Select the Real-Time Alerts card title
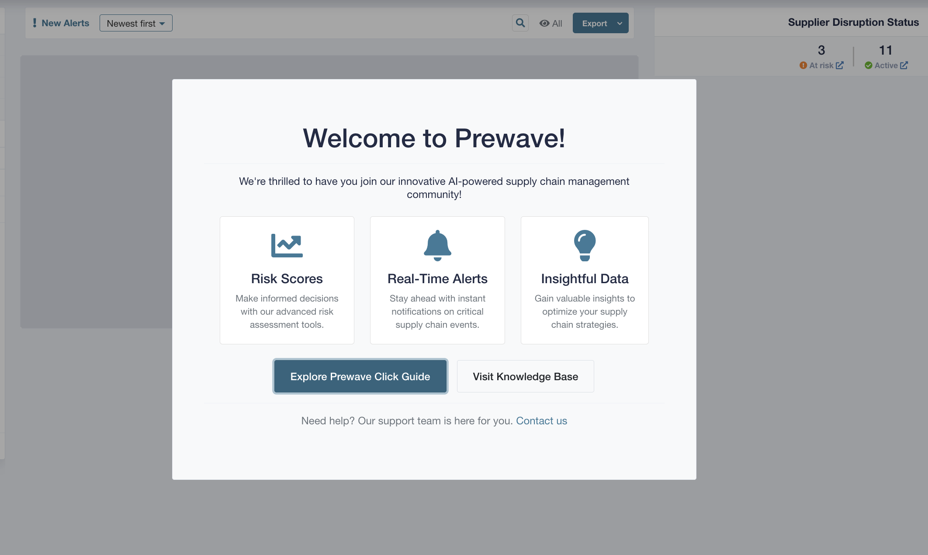 pyautogui.click(x=437, y=279)
